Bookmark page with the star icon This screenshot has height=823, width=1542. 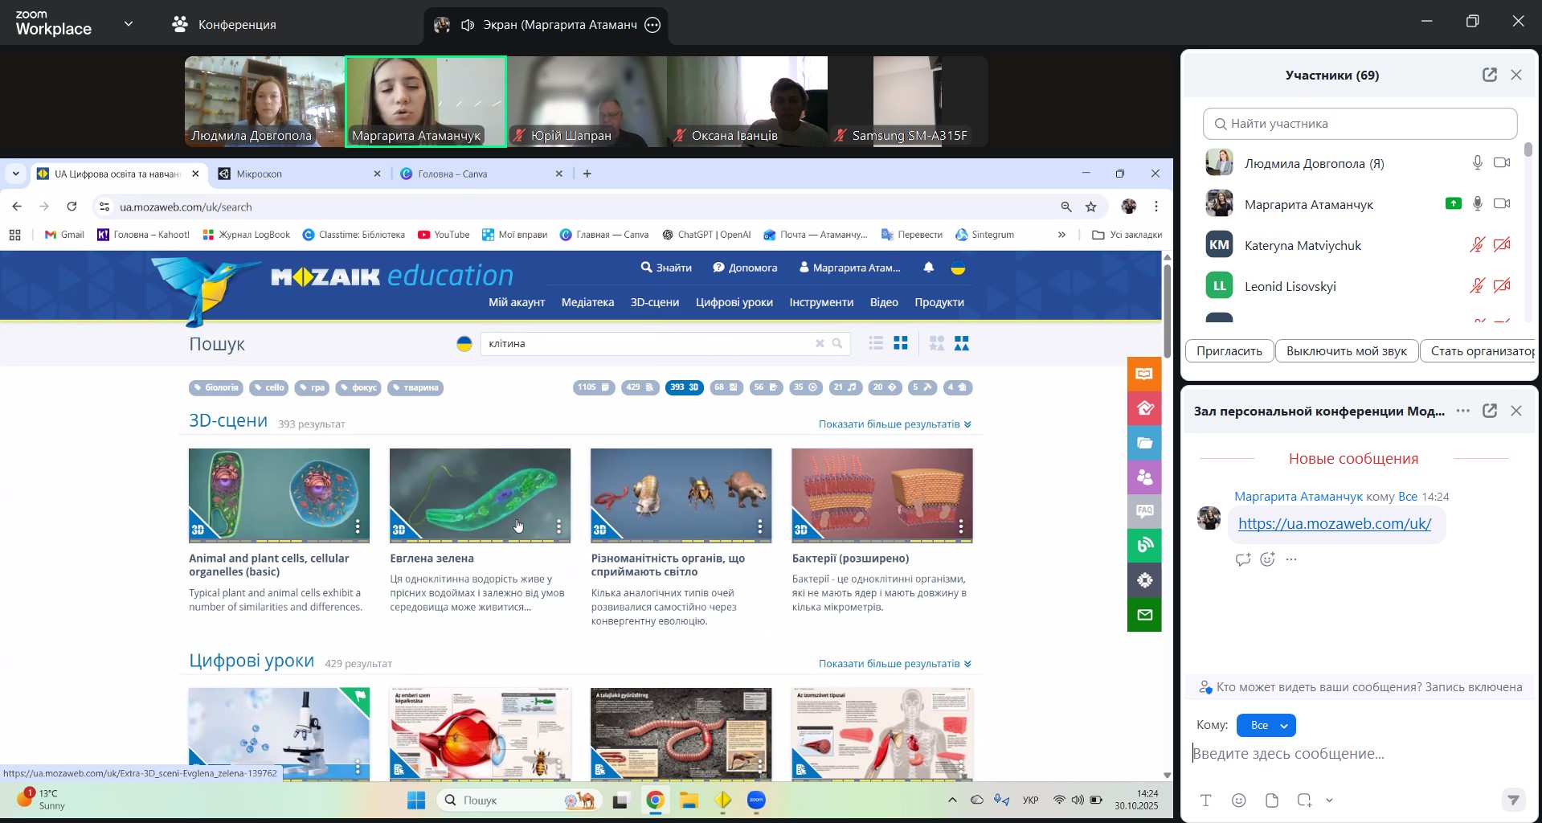pyautogui.click(x=1090, y=207)
